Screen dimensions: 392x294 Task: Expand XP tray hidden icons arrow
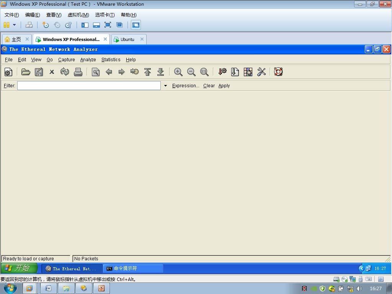tap(361, 268)
